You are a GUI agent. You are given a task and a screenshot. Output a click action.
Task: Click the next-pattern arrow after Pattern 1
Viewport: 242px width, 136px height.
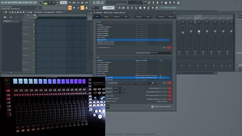coord(116,8)
